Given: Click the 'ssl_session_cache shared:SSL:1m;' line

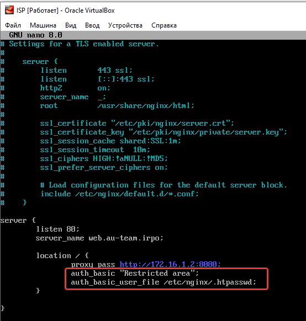Looking at the screenshot, I should (110, 141).
